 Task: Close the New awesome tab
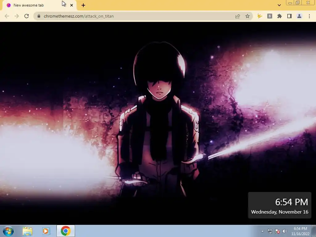coord(72,5)
